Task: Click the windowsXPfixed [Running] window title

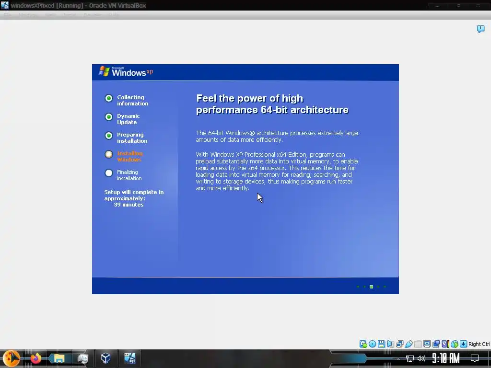Action: (79, 5)
